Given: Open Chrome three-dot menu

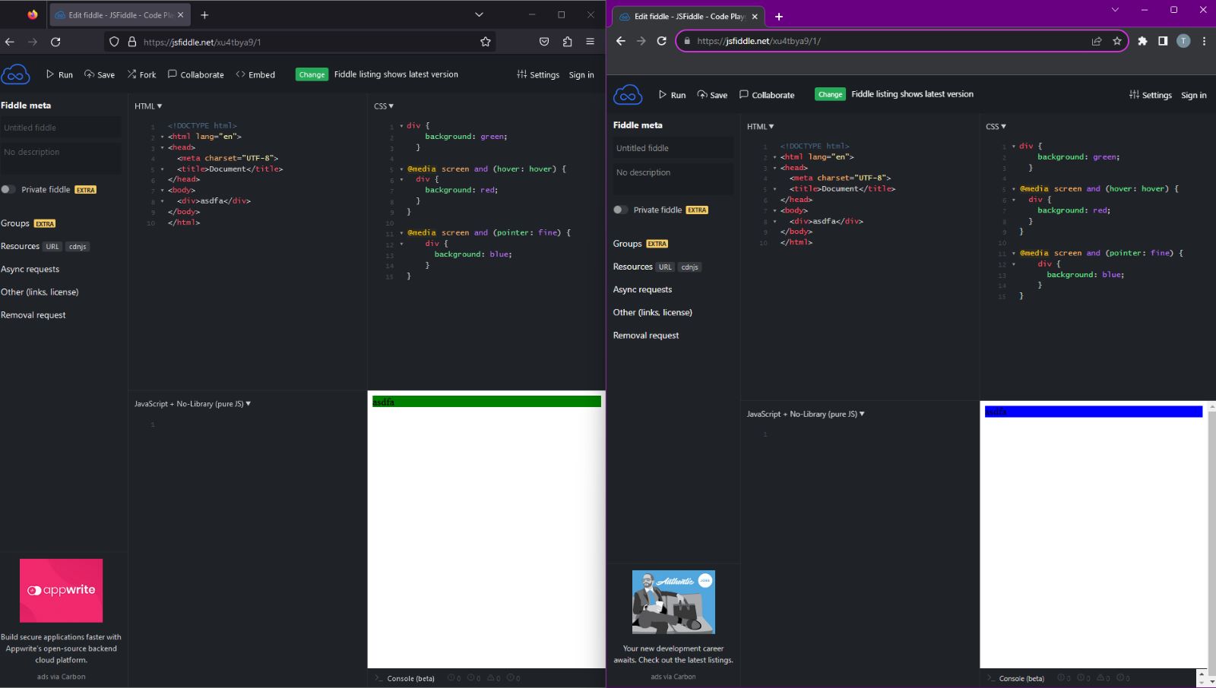Looking at the screenshot, I should 1204,41.
